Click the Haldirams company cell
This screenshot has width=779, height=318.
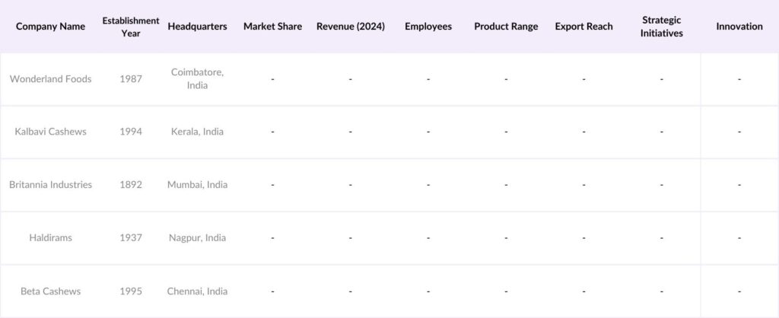pos(50,238)
